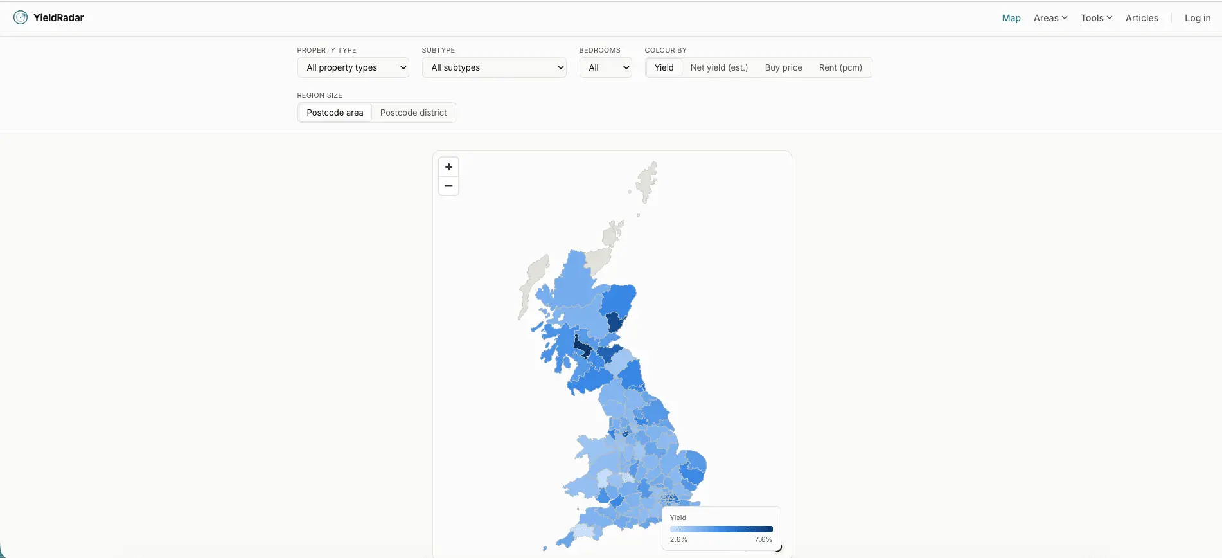Open the Articles page
1222x558 pixels.
[1142, 18]
